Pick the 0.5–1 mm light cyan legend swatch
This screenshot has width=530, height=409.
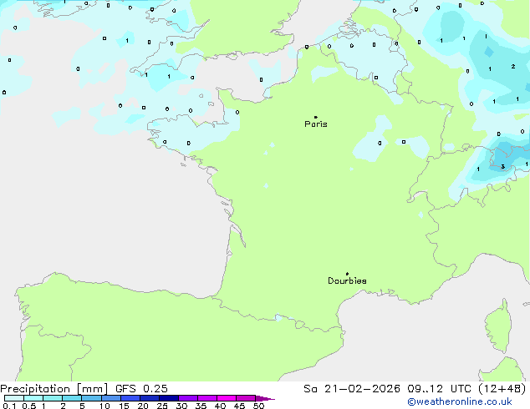[x=33, y=398]
